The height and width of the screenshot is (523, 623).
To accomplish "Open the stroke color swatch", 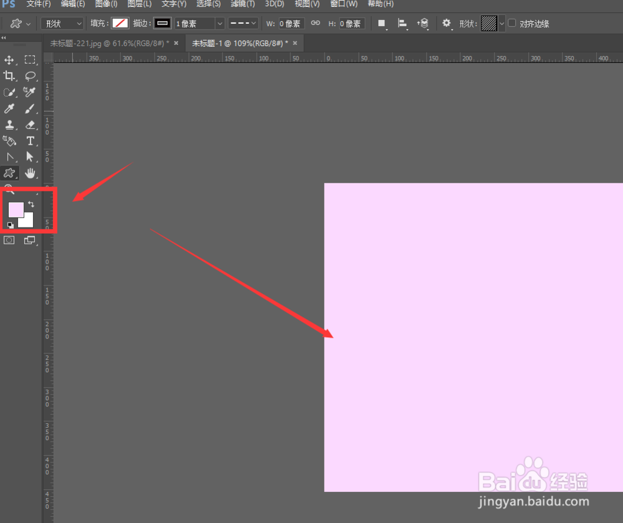I will [x=163, y=24].
